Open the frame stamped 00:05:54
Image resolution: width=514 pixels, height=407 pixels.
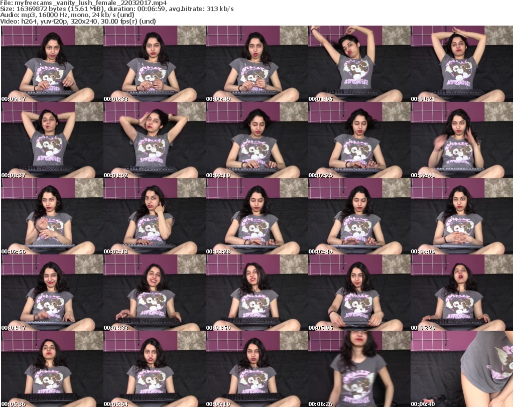(155, 369)
